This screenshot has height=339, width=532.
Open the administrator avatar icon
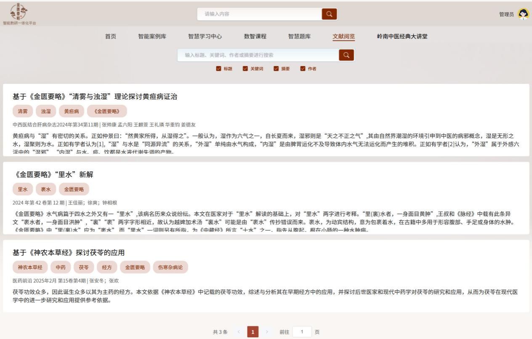tap(523, 14)
